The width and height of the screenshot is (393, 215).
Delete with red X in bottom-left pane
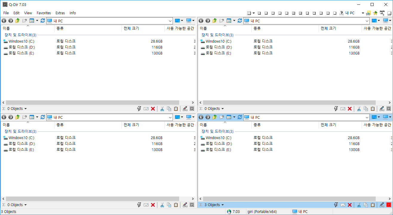(x=153, y=205)
